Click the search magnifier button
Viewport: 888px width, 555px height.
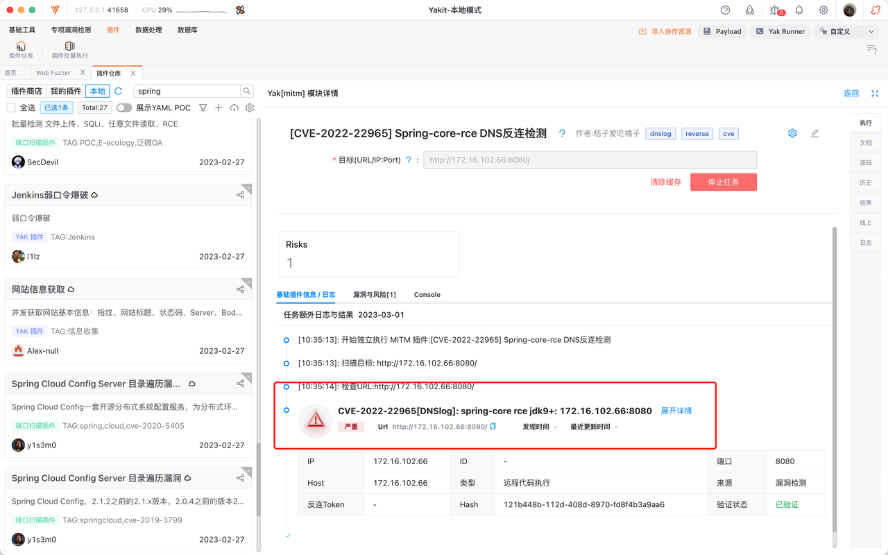point(246,91)
